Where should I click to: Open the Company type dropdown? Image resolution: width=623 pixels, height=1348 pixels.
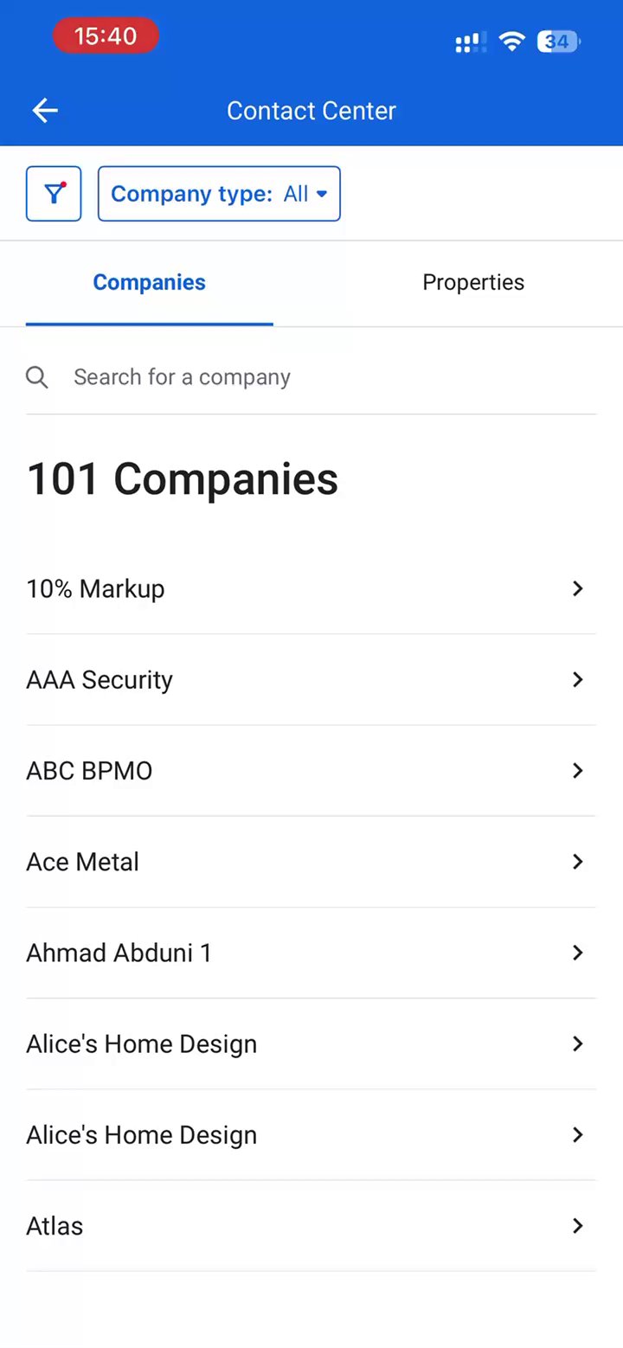pyautogui.click(x=219, y=194)
